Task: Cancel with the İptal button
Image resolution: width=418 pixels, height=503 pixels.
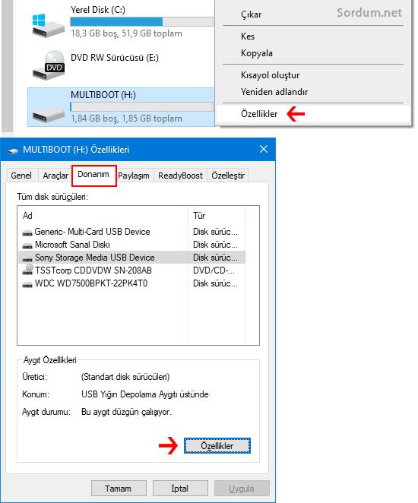Action: 180,489
